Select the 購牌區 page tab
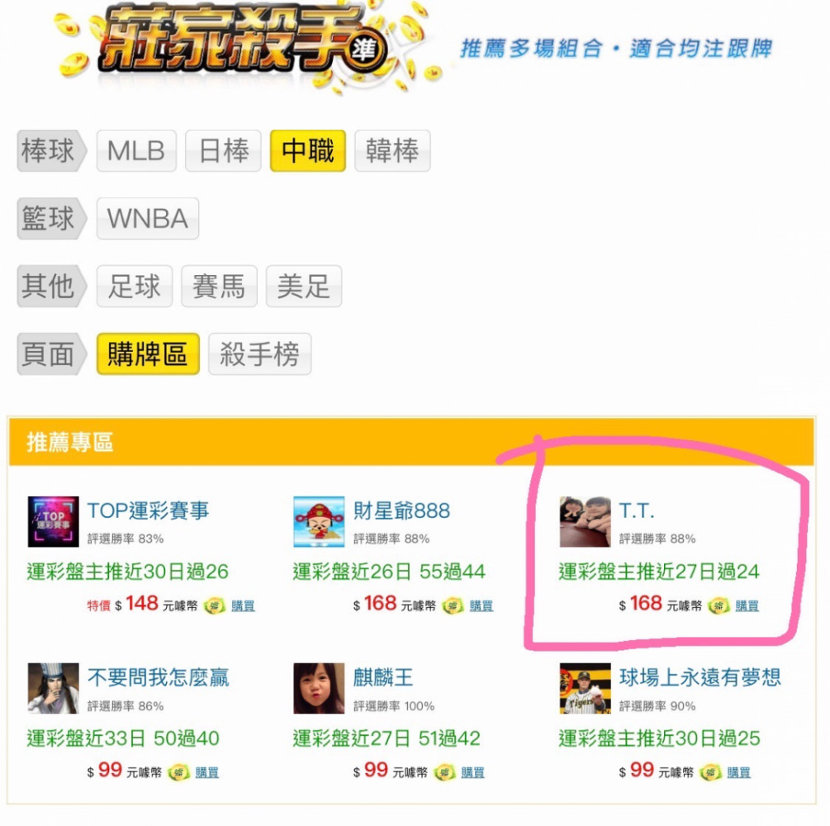This screenshot has width=830, height=826. point(148,354)
